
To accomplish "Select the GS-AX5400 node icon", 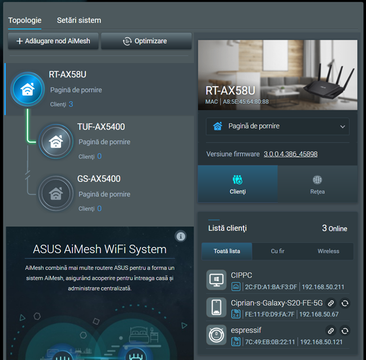I will (56, 194).
